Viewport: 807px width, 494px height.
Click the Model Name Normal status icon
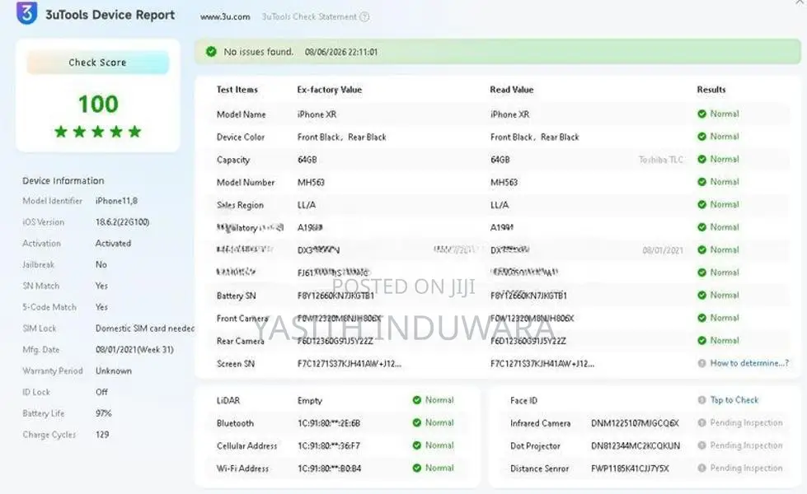(x=701, y=114)
